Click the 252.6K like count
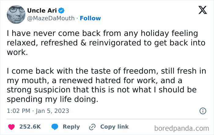This screenshot has height=135, width=214. pyautogui.click(x=30, y=127)
